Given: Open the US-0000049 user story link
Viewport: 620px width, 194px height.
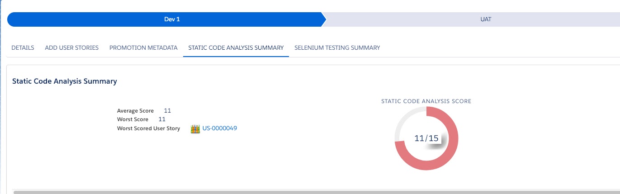Looking at the screenshot, I should pyautogui.click(x=220, y=128).
